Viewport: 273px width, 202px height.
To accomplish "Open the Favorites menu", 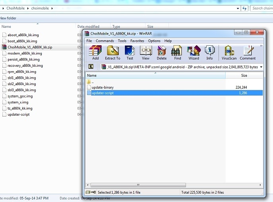I will click(x=137, y=41).
